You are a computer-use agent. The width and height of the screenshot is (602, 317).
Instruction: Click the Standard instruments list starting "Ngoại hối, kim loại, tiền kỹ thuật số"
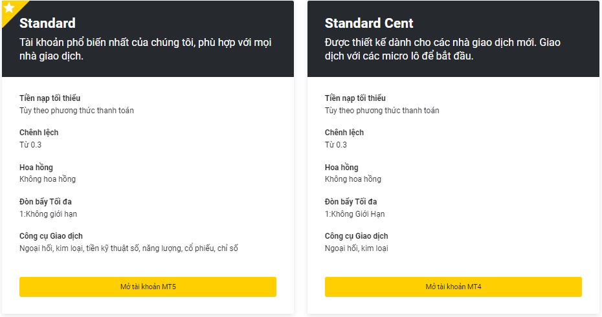click(129, 248)
